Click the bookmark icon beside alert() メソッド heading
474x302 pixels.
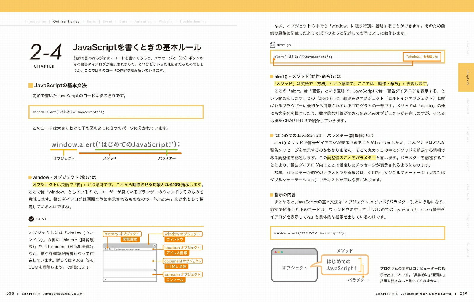[x=271, y=76]
